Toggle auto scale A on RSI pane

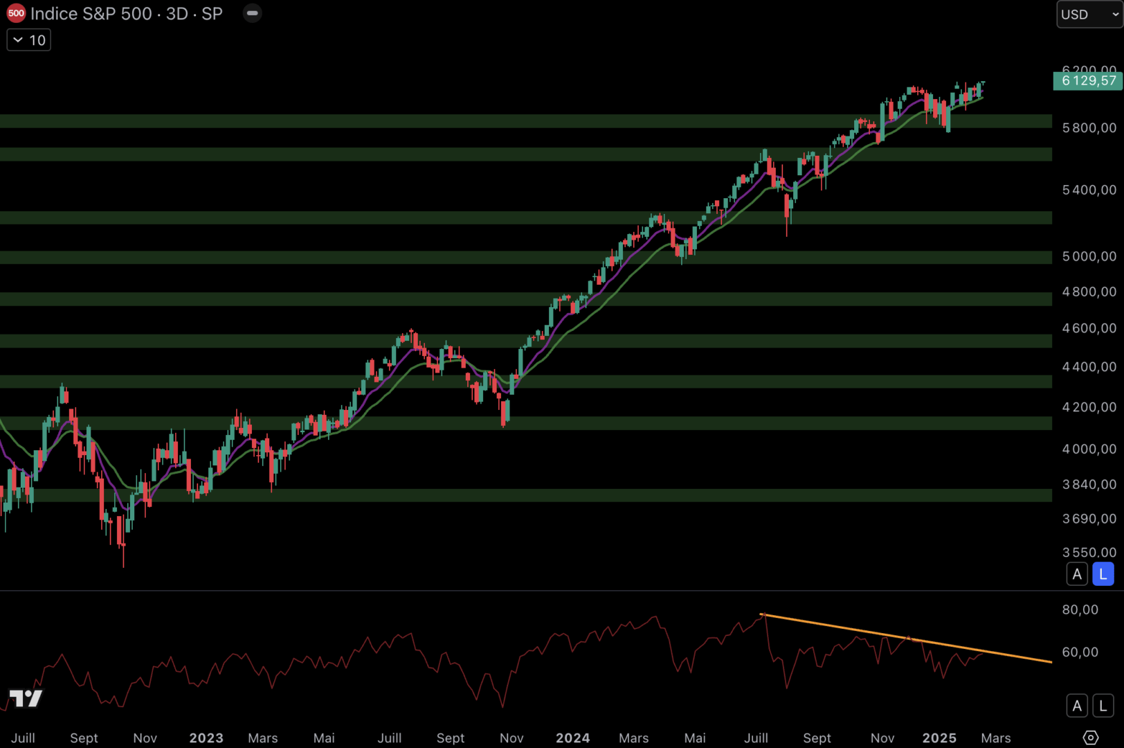coord(1077,706)
